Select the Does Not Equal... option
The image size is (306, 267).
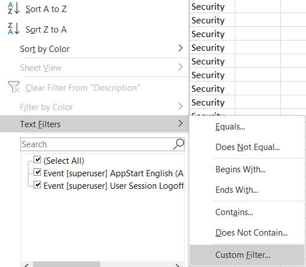coord(247,147)
